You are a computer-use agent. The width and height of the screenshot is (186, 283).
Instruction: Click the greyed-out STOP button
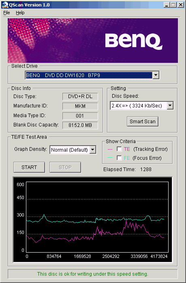click(x=65, y=167)
